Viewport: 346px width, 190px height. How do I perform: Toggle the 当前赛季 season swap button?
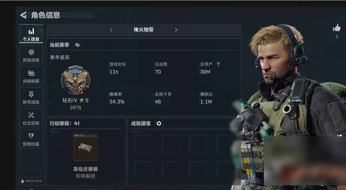pyautogui.click(x=78, y=45)
